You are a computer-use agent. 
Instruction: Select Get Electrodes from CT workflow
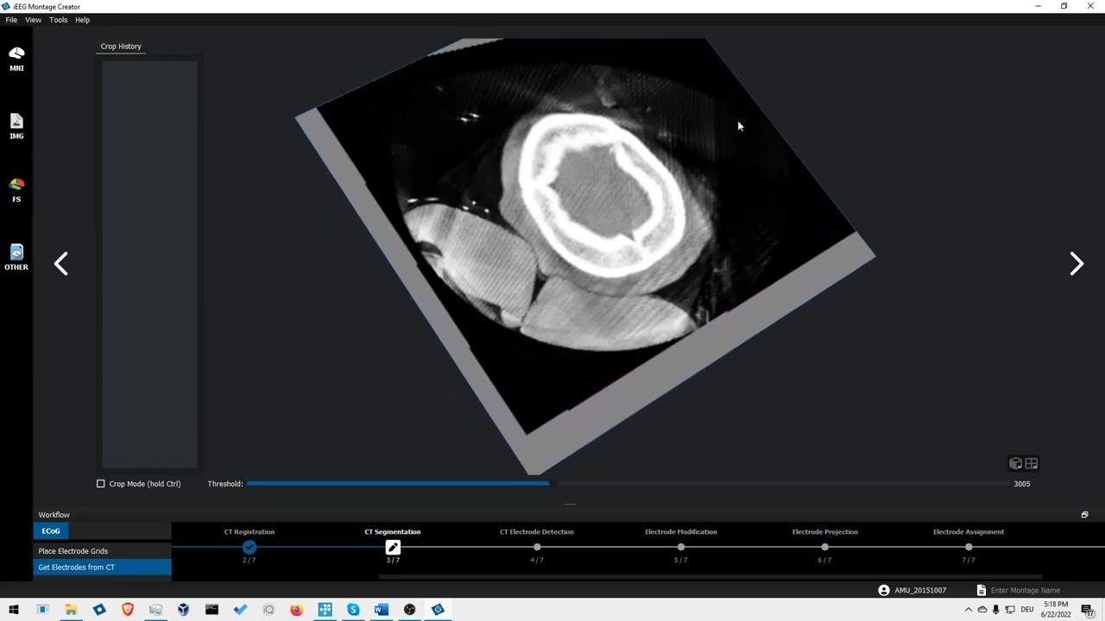103,568
